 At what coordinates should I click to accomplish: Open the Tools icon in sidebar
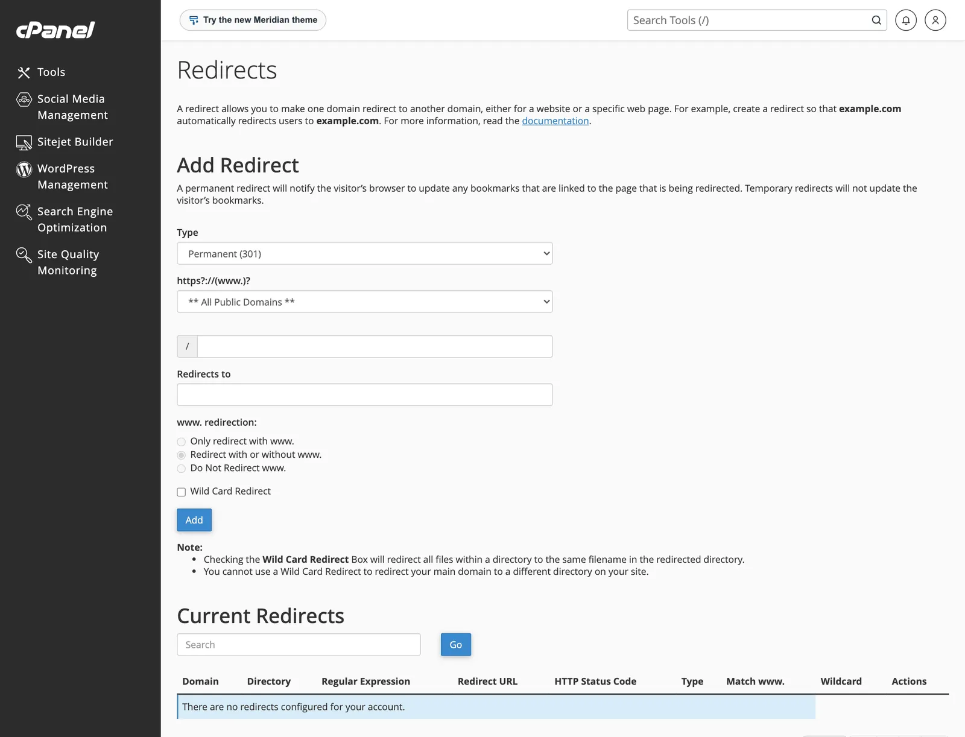coord(24,72)
